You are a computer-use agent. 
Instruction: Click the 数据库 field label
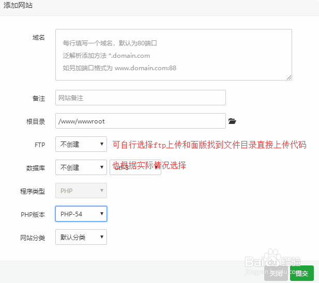point(36,168)
